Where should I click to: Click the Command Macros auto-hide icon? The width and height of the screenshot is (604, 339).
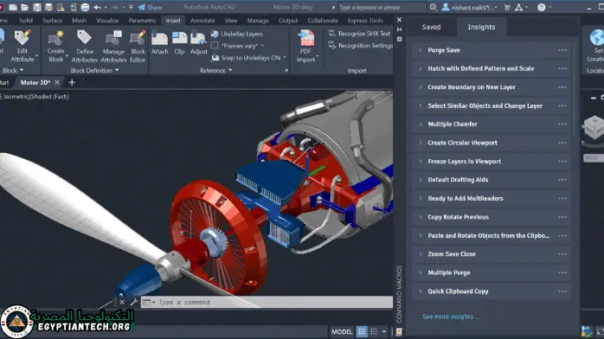pos(399,29)
